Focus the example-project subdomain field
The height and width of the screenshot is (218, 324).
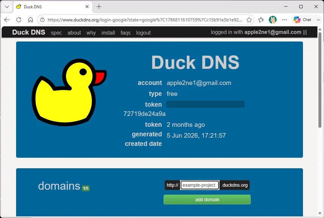(x=200, y=185)
